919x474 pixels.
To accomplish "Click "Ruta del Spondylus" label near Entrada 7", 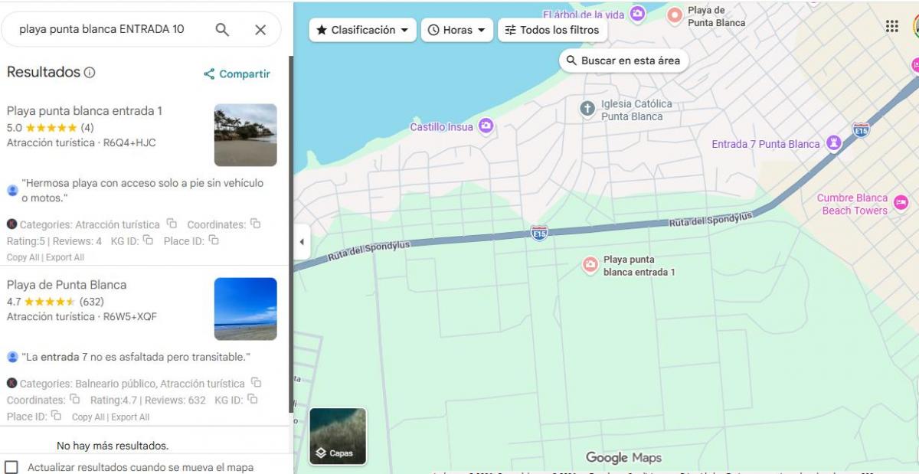I will coord(711,219).
